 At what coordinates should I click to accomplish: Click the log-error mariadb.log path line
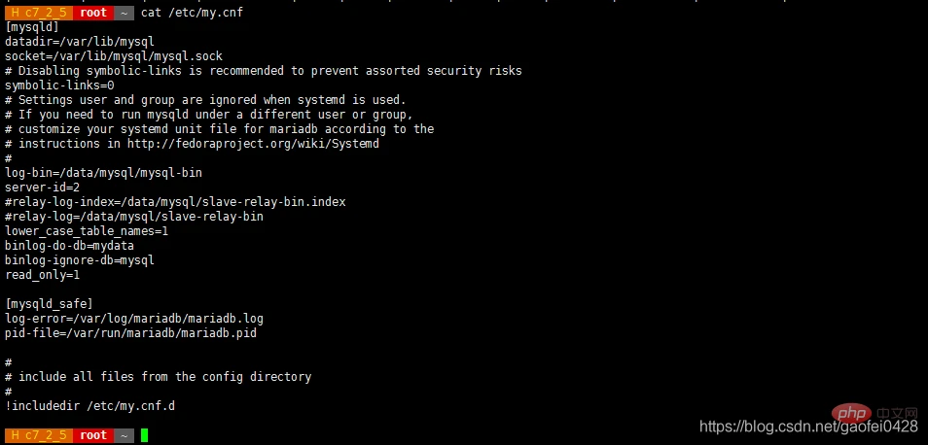(x=133, y=319)
